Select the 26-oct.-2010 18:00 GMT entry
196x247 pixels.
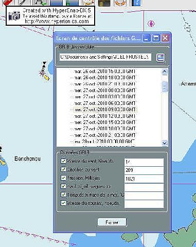[105, 78]
